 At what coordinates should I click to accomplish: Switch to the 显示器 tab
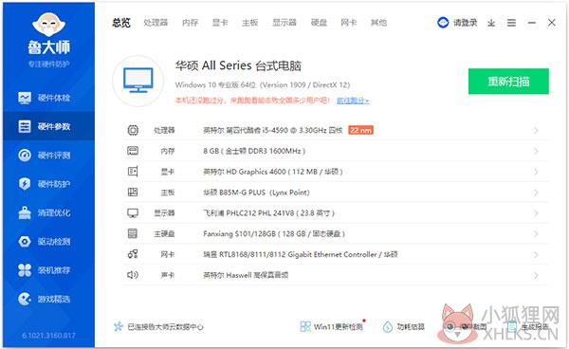[284, 23]
